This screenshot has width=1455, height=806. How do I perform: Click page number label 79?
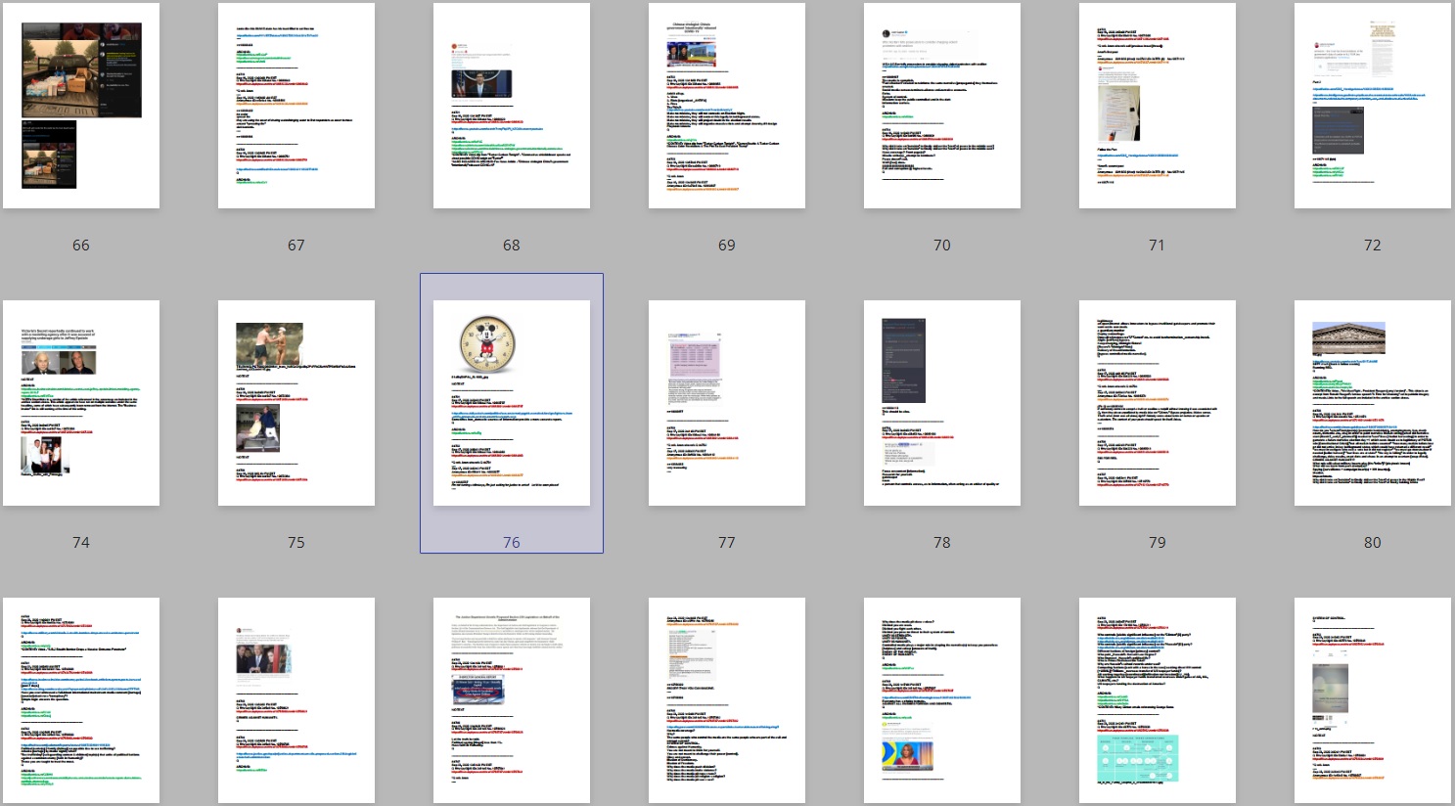pyautogui.click(x=1158, y=543)
